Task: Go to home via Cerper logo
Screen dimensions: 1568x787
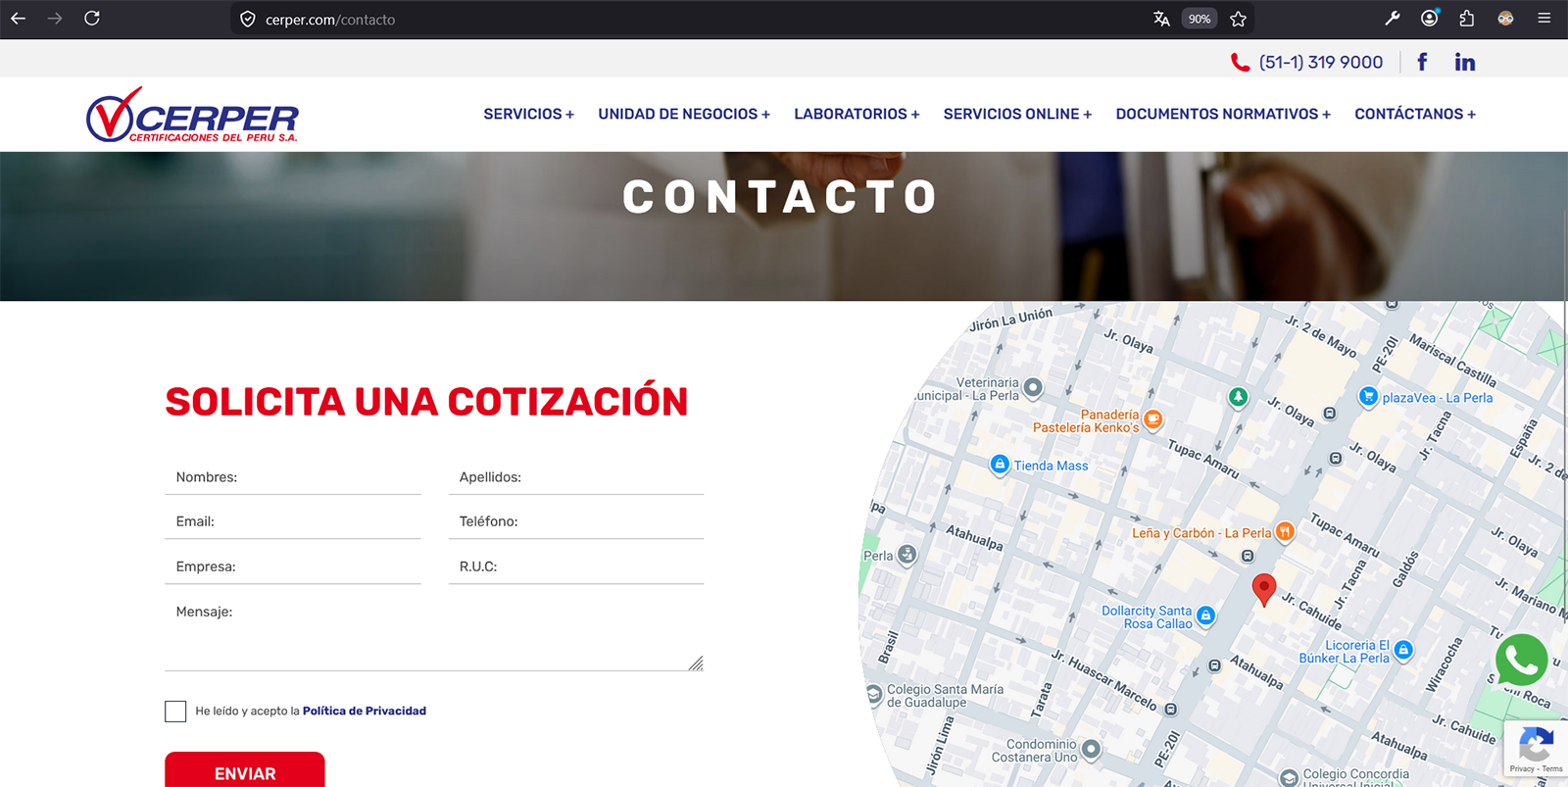Action: (x=192, y=115)
